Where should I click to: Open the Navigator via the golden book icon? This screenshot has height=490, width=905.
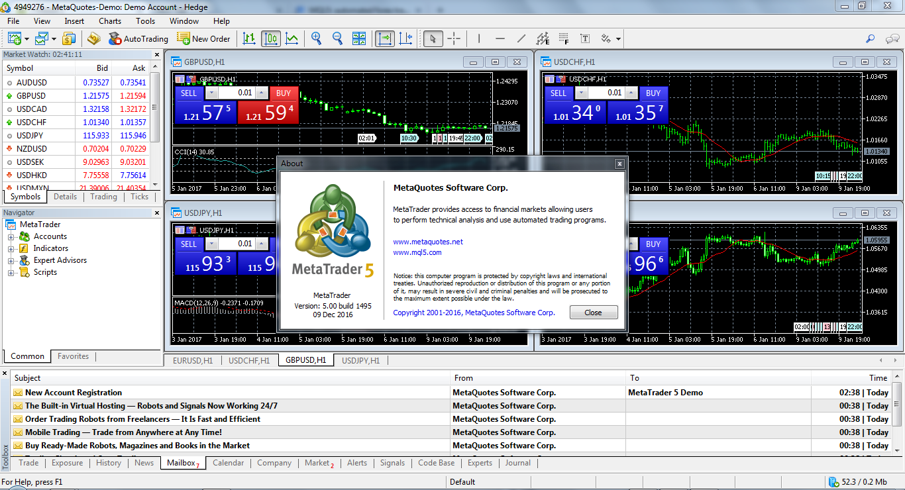coord(93,39)
